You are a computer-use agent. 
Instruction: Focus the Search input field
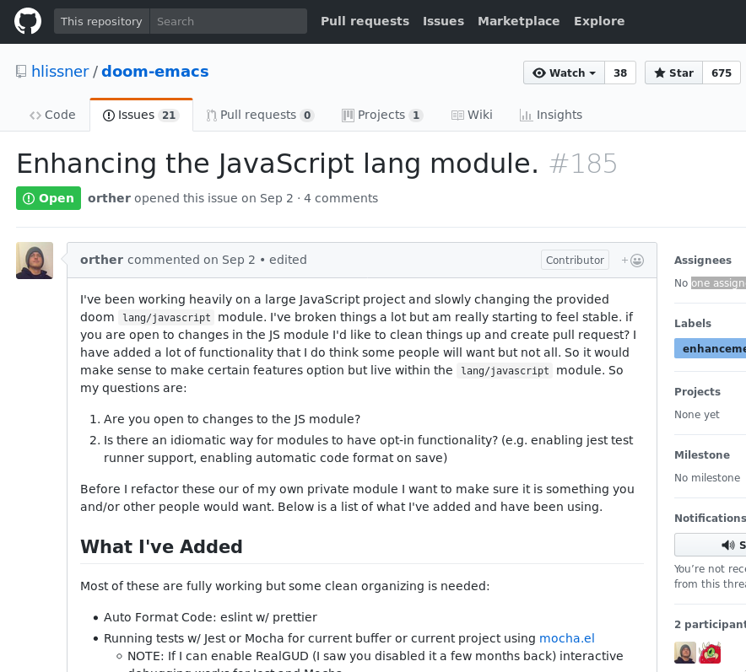click(229, 21)
